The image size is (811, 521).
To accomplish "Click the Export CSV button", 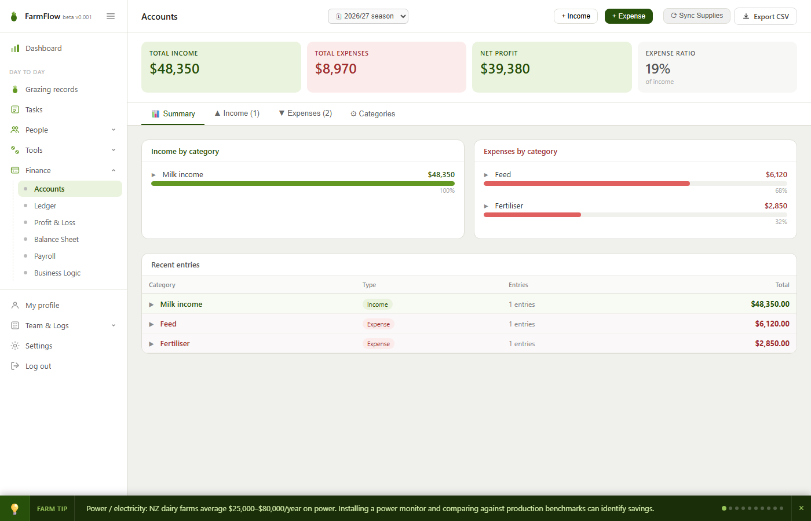I will point(765,16).
